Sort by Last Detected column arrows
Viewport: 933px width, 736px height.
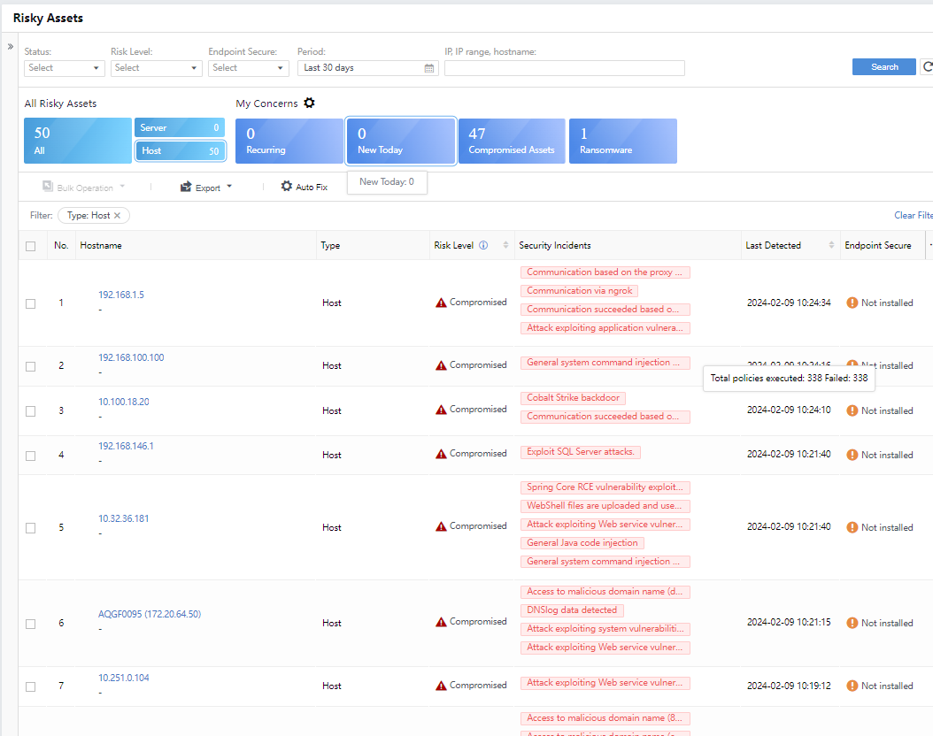[831, 246]
